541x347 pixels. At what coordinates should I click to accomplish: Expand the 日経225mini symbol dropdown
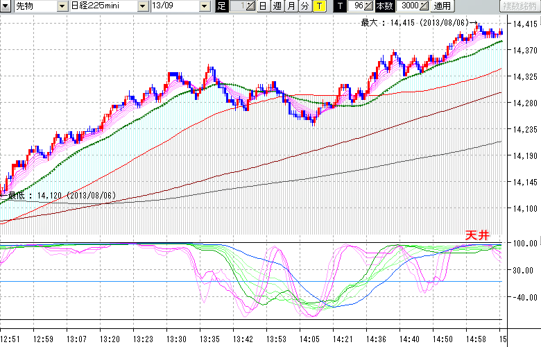tap(142, 6)
